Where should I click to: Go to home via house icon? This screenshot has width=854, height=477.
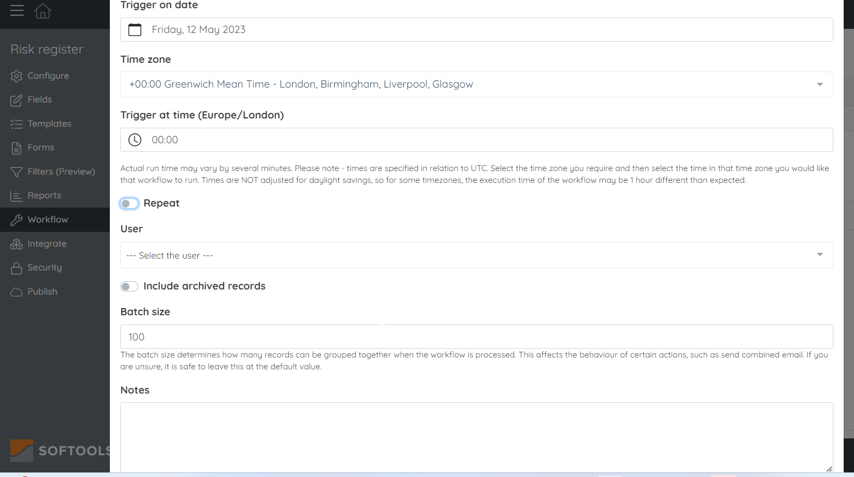(x=43, y=10)
